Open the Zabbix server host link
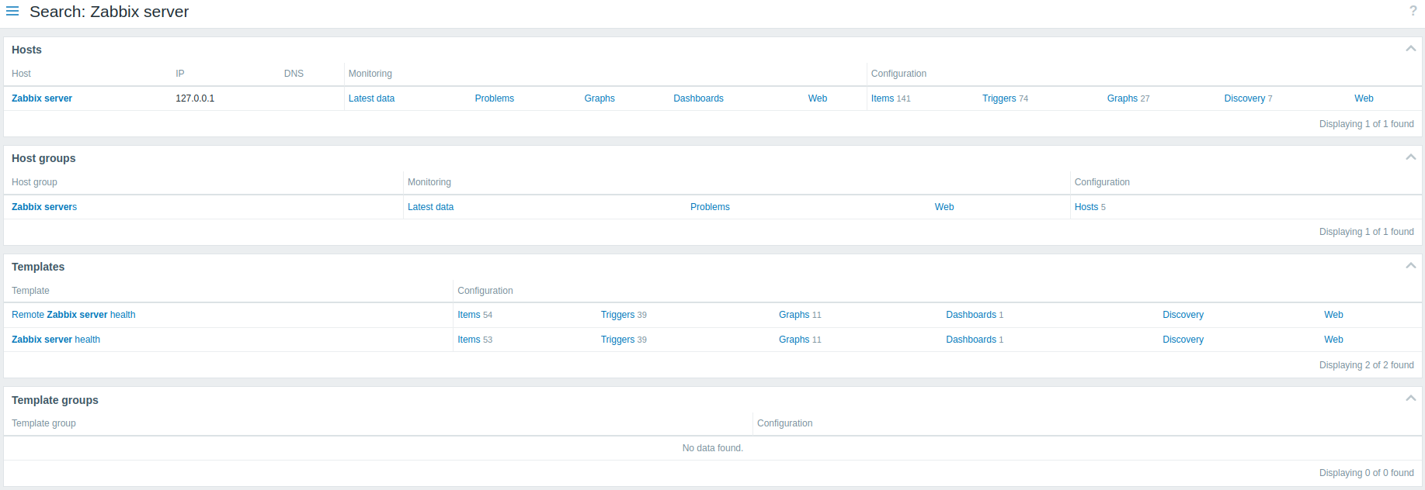The height and width of the screenshot is (490, 1425). click(x=42, y=98)
